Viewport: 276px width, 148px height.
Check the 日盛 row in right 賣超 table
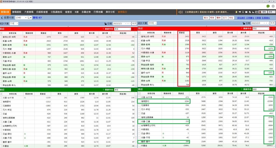click(x=139, y=114)
